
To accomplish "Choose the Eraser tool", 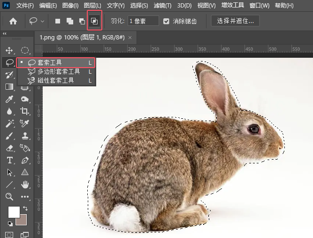I will pyautogui.click(x=9, y=148).
